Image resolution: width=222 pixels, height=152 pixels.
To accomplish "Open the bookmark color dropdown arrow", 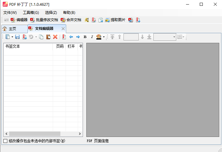I will pos(104,37).
